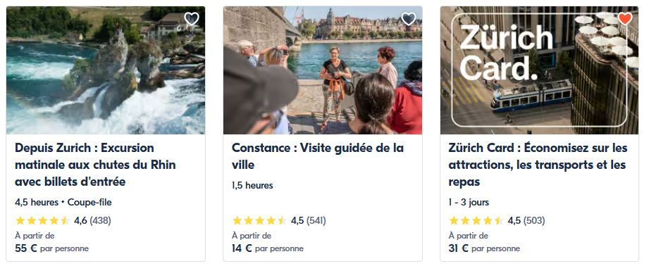Select the 14 € par personne price
The width and height of the screenshot is (649, 266).
tap(268, 248)
